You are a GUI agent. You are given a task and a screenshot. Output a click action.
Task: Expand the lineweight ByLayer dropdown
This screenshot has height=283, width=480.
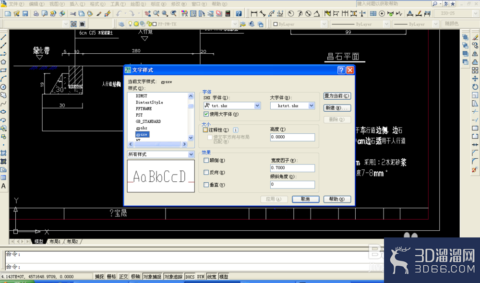[436, 24]
